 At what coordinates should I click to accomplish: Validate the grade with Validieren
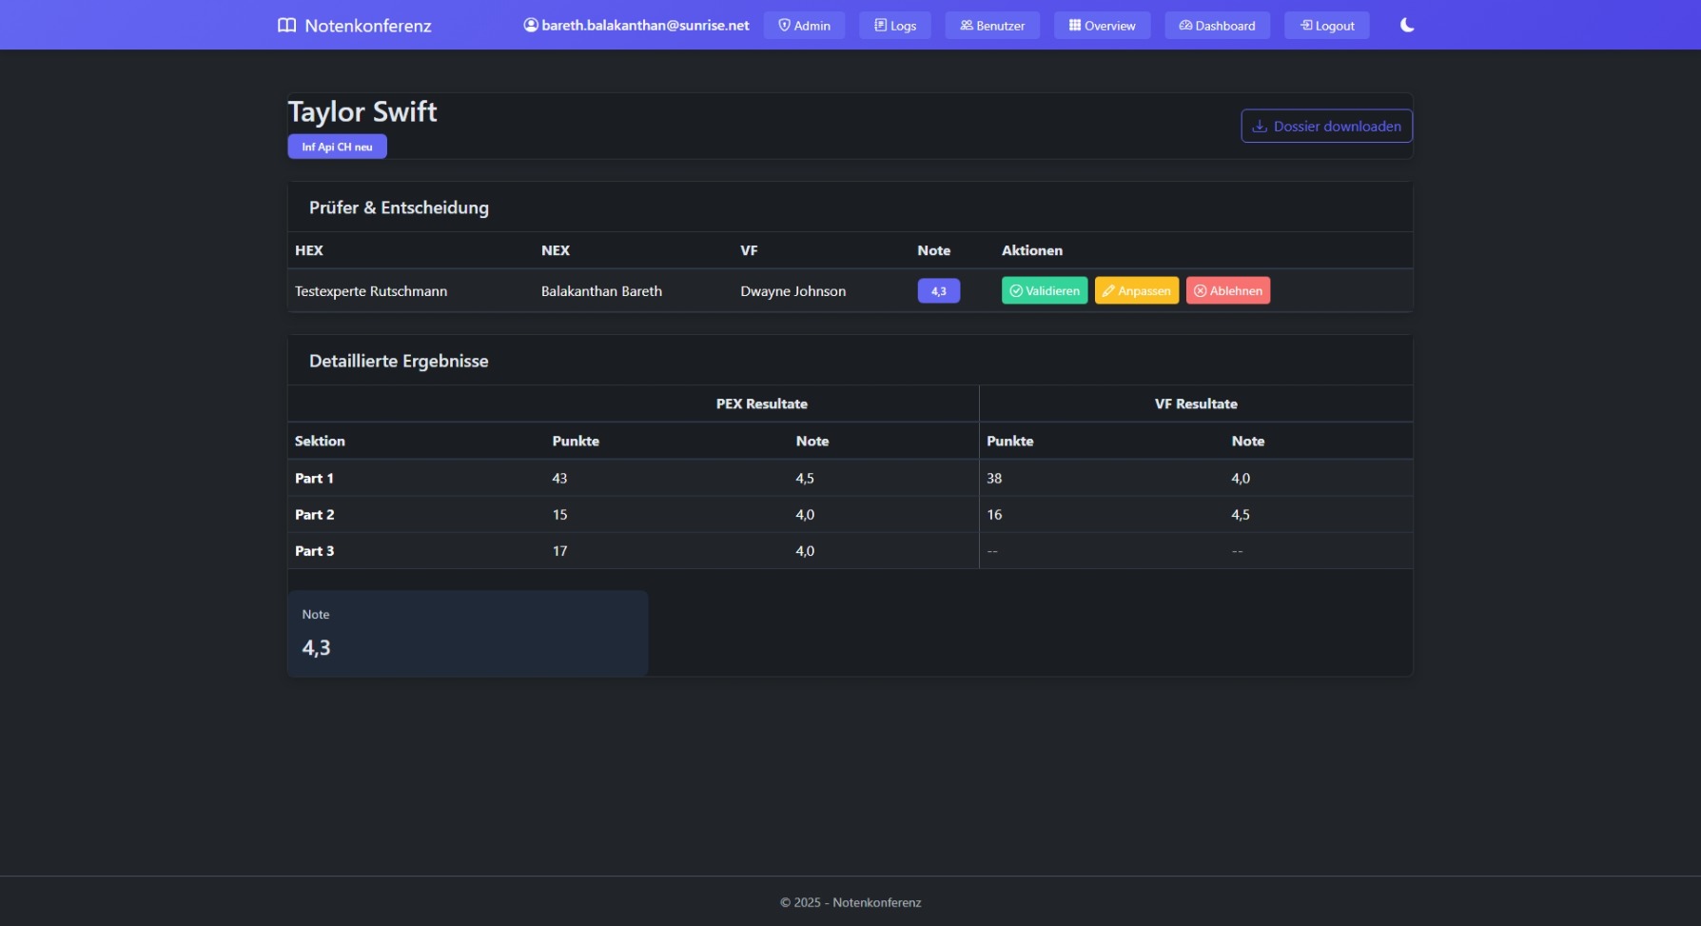tap(1045, 291)
